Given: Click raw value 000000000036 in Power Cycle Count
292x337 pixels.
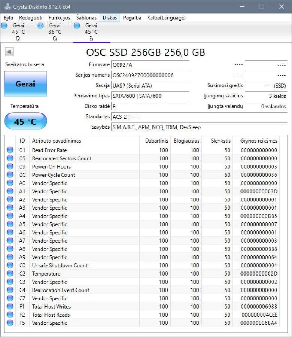Looking at the screenshot, I should coord(259,175).
